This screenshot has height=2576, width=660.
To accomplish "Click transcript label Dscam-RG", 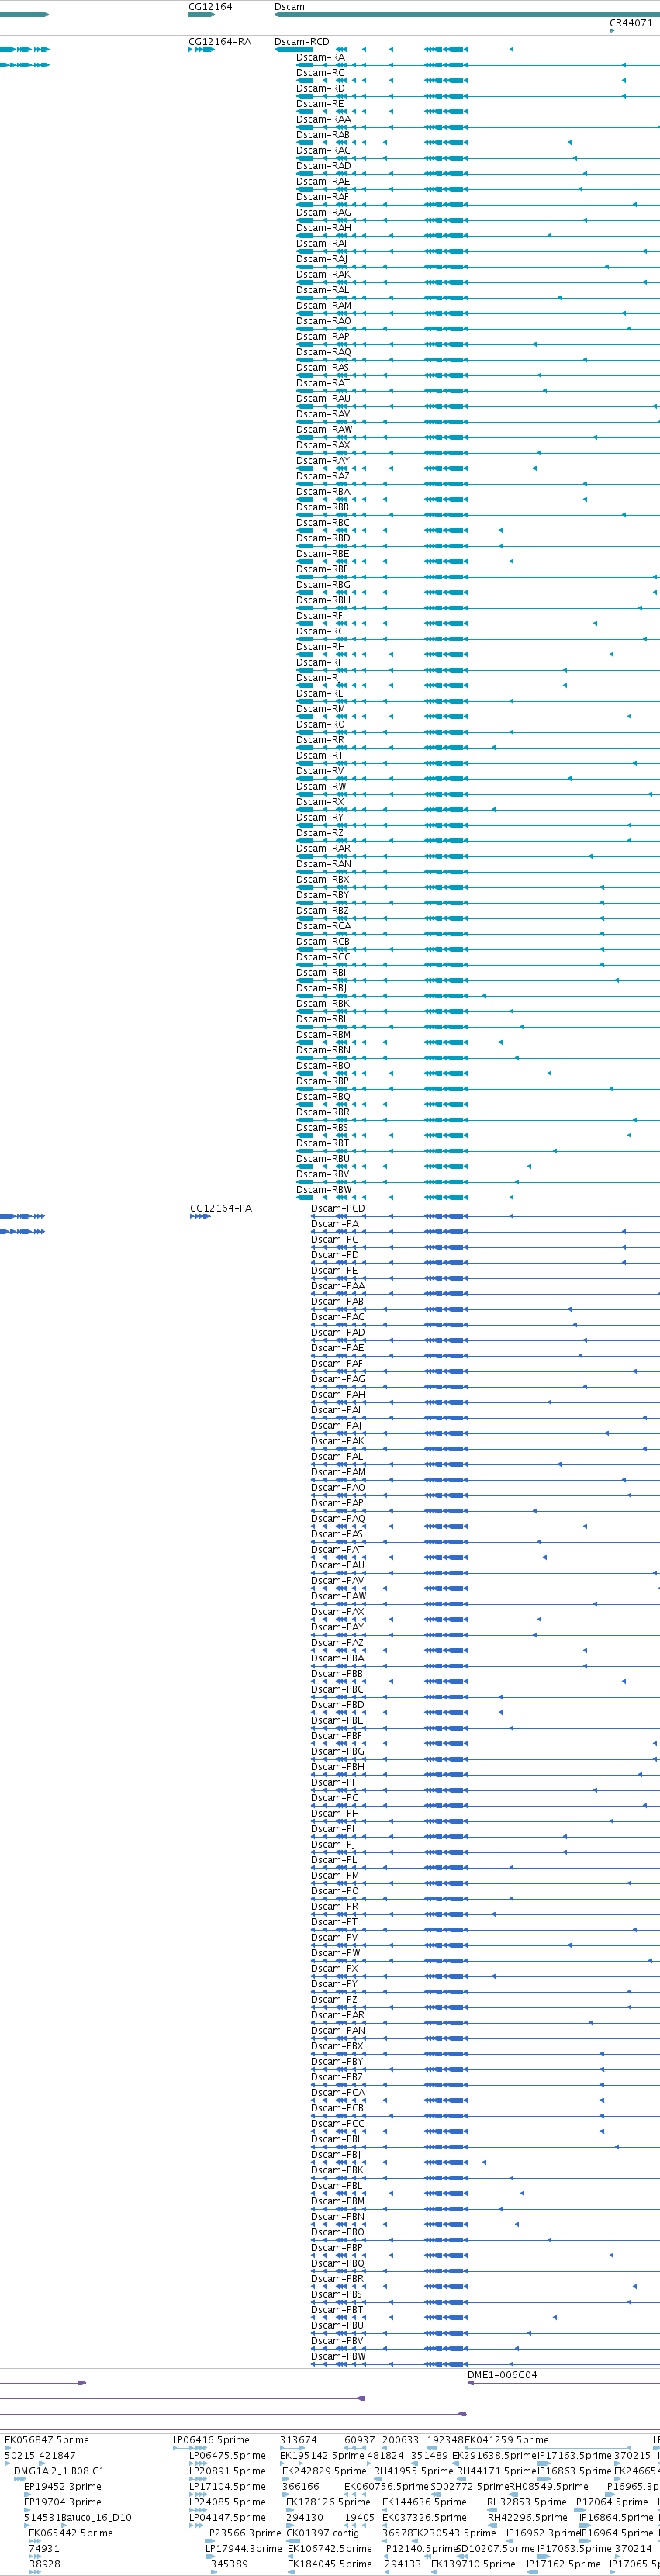I will (x=320, y=631).
